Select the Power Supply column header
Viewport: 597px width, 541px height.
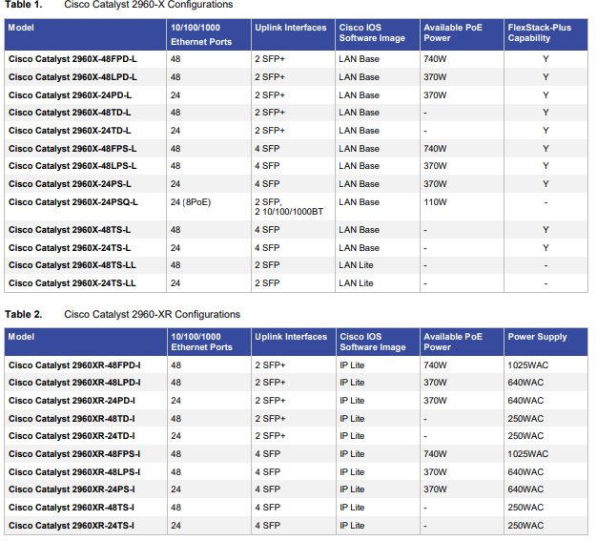537,337
